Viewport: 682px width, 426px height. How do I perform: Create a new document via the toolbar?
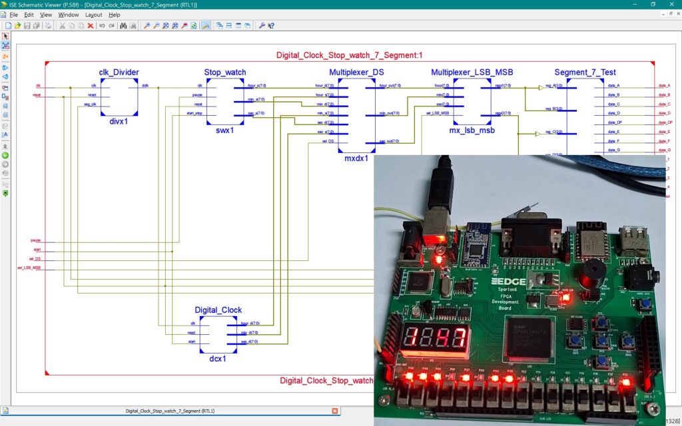7,25
